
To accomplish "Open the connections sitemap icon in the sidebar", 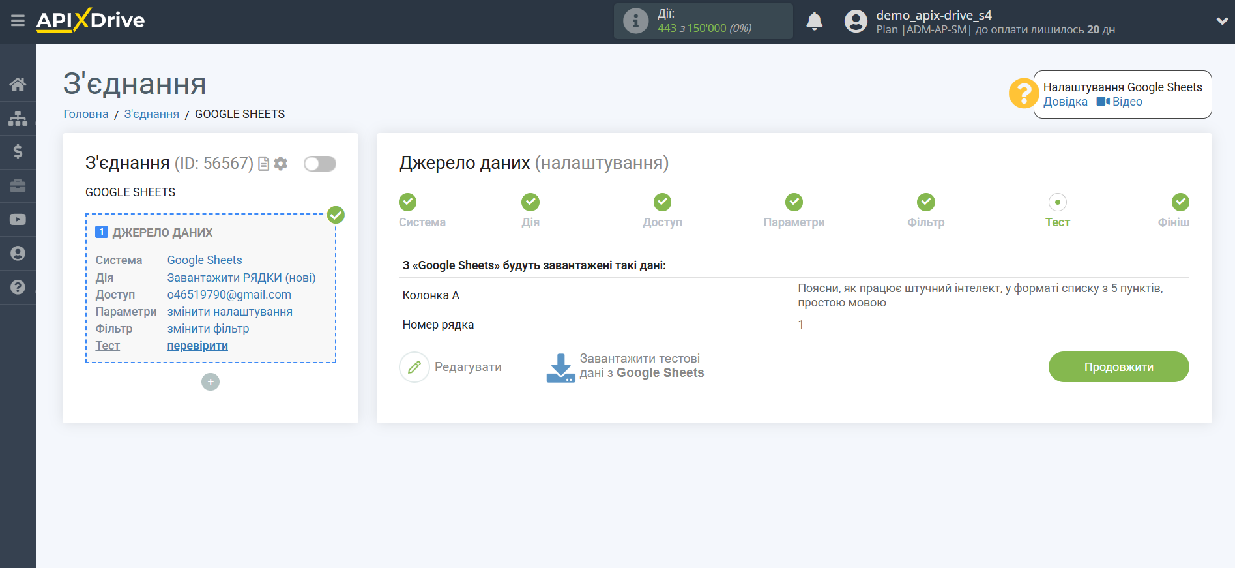I will click(18, 118).
